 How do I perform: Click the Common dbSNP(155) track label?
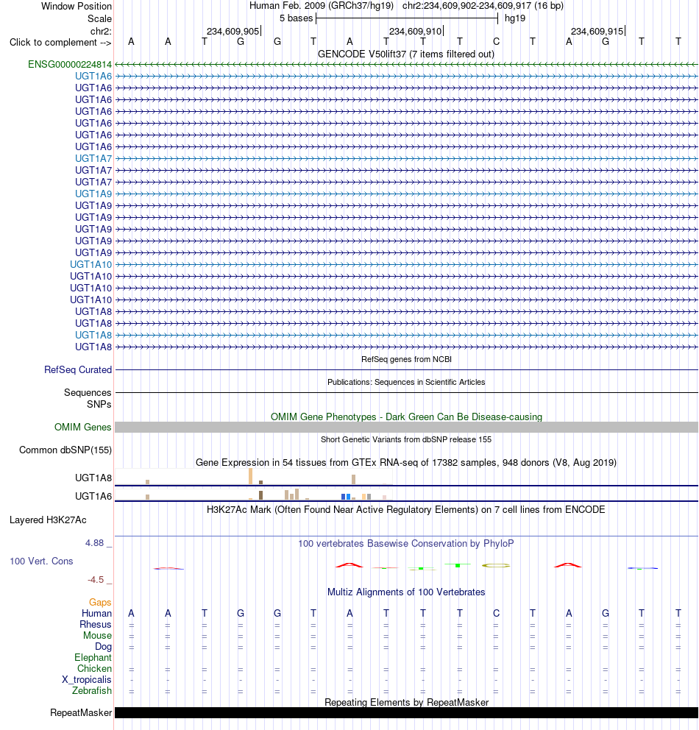65,450
